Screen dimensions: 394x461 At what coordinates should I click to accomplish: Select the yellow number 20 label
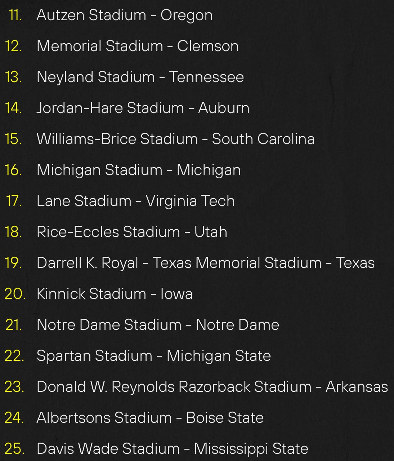click(x=15, y=294)
